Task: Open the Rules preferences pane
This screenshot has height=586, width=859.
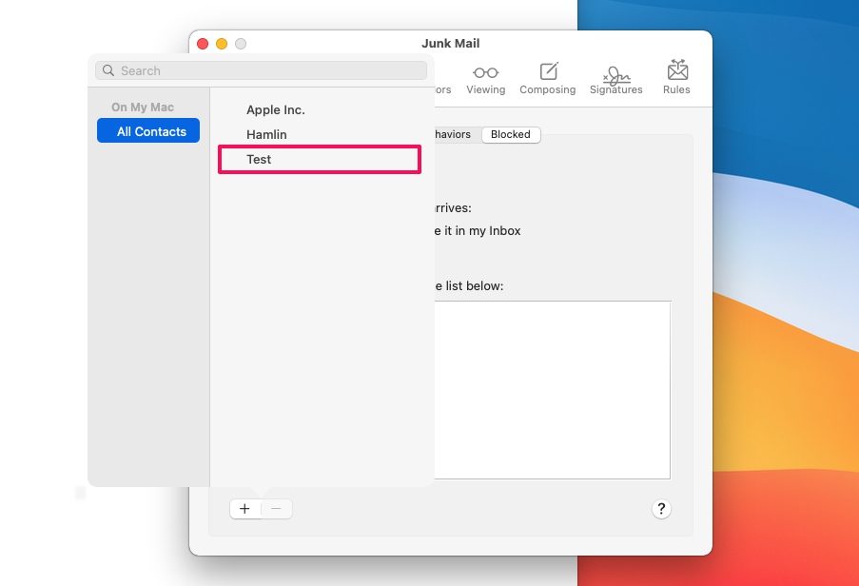Action: 676,78
